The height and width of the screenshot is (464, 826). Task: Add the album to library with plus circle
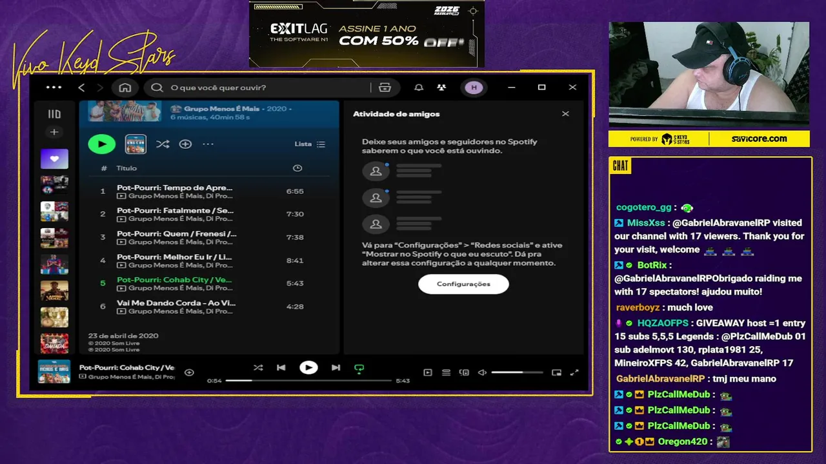185,144
